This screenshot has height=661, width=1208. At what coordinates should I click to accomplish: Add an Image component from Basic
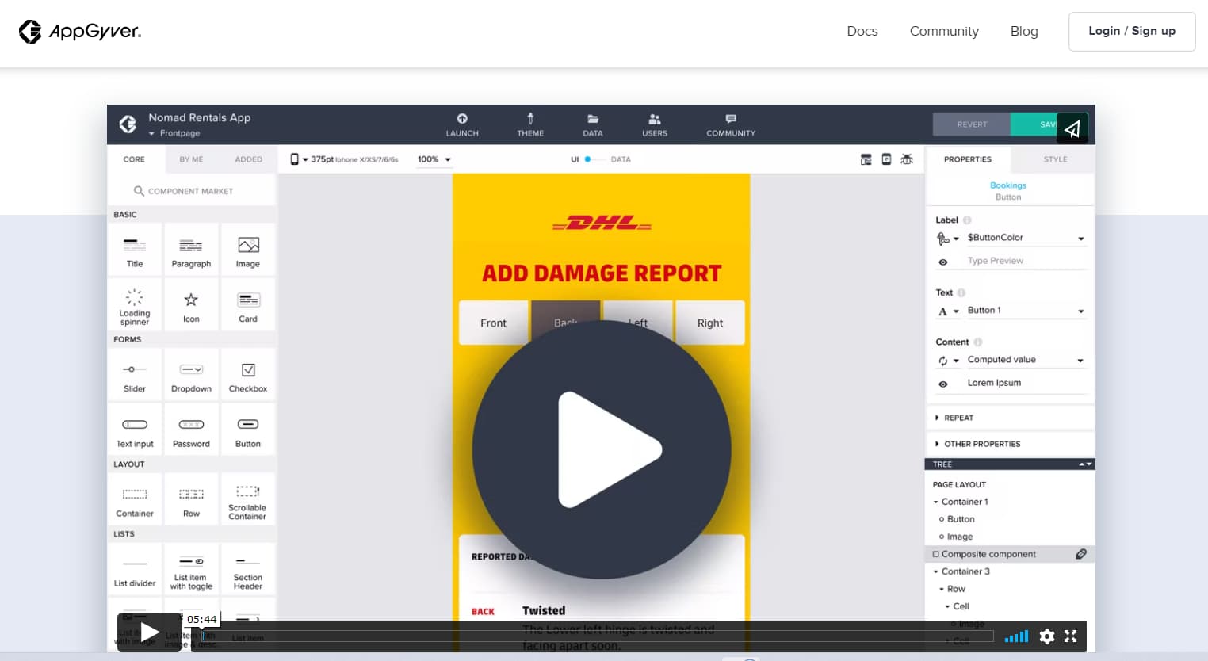click(x=247, y=249)
